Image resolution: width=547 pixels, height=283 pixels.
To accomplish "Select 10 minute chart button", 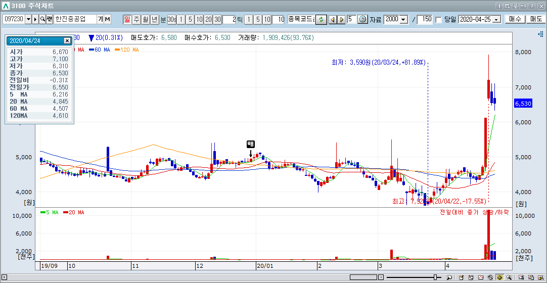I will (x=199, y=20).
